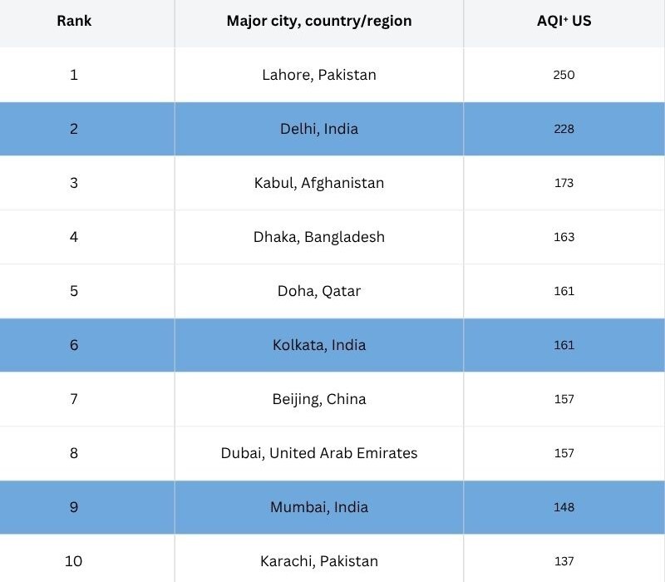The image size is (665, 582).
Task: Select the rank number 10 cell
Action: tap(74, 561)
